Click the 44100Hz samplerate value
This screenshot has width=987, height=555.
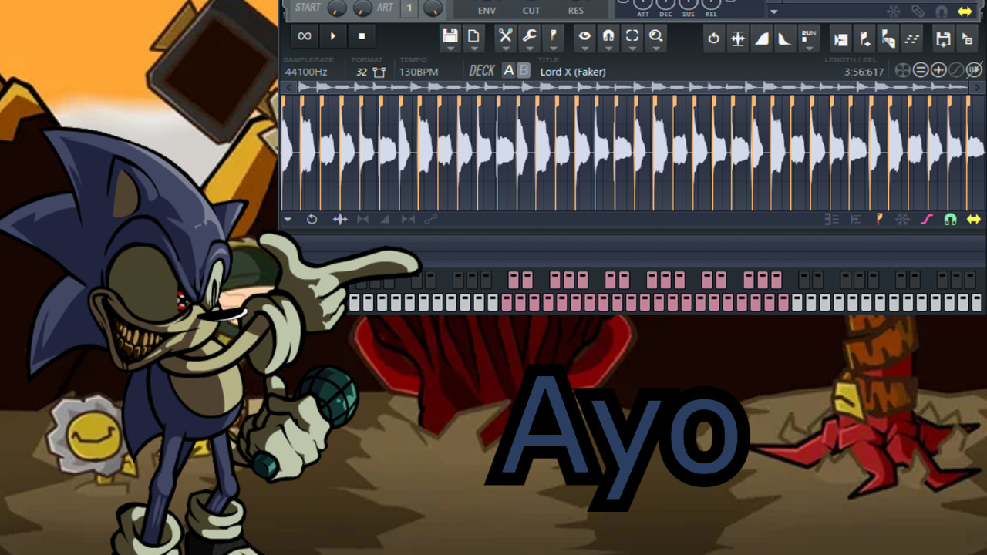306,72
